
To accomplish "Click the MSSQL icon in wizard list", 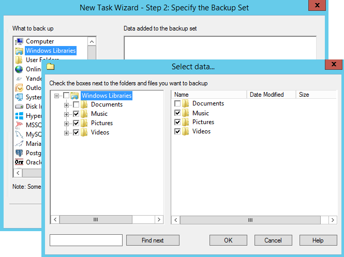I will click(x=19, y=125).
